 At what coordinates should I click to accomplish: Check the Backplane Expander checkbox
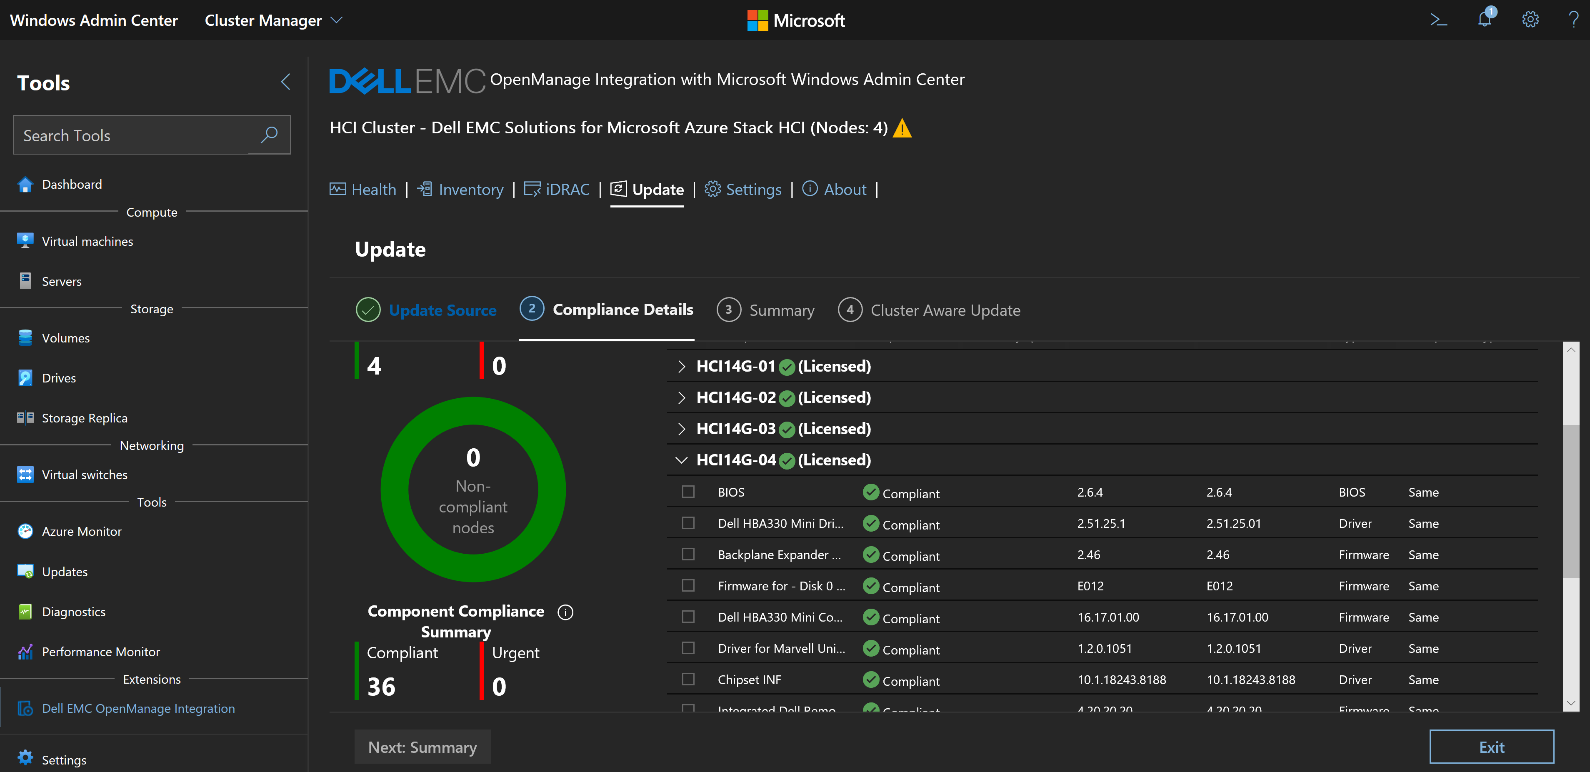pyautogui.click(x=688, y=554)
